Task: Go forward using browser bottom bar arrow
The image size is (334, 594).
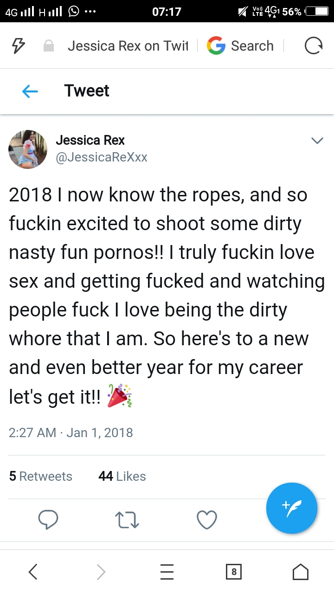Action: [101, 572]
